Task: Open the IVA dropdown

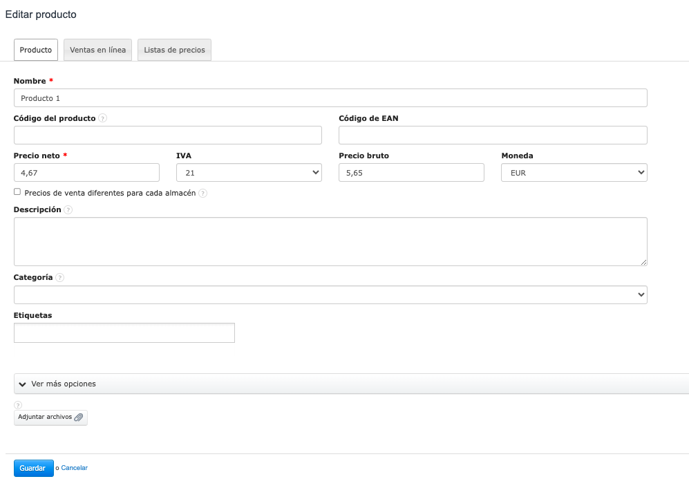Action: click(249, 173)
